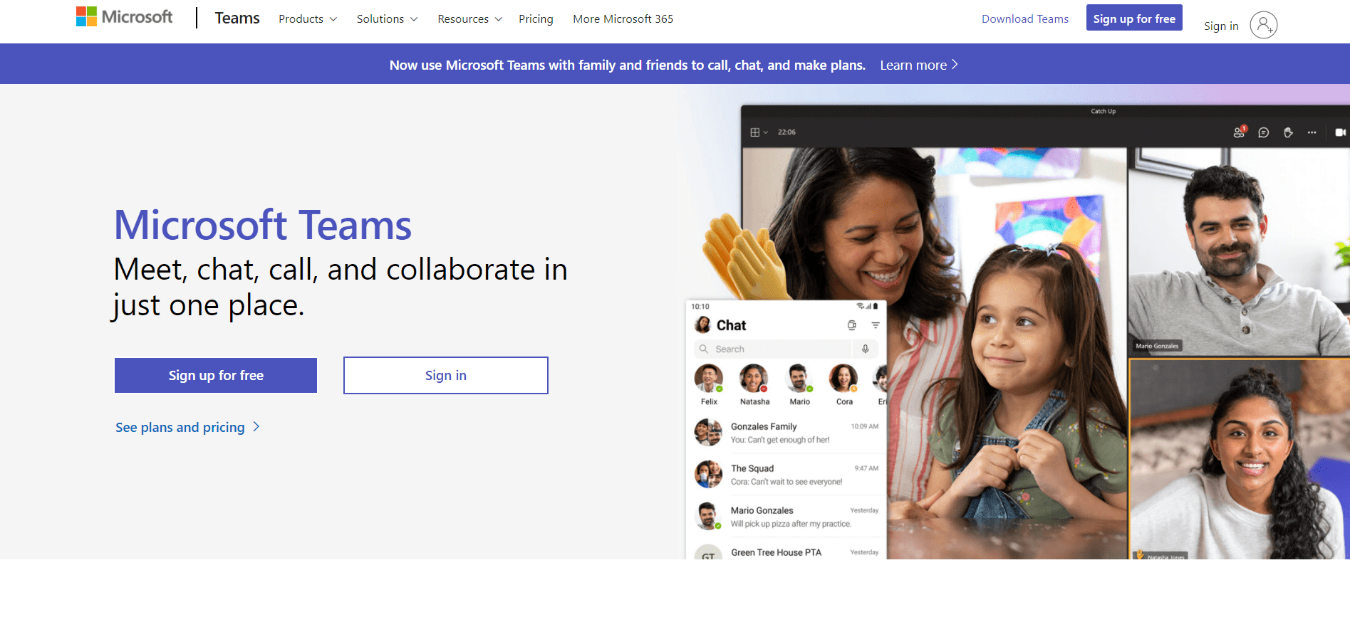Click the raise hand reactions icon
Viewport: 1350px width, 617px height.
tap(1288, 132)
